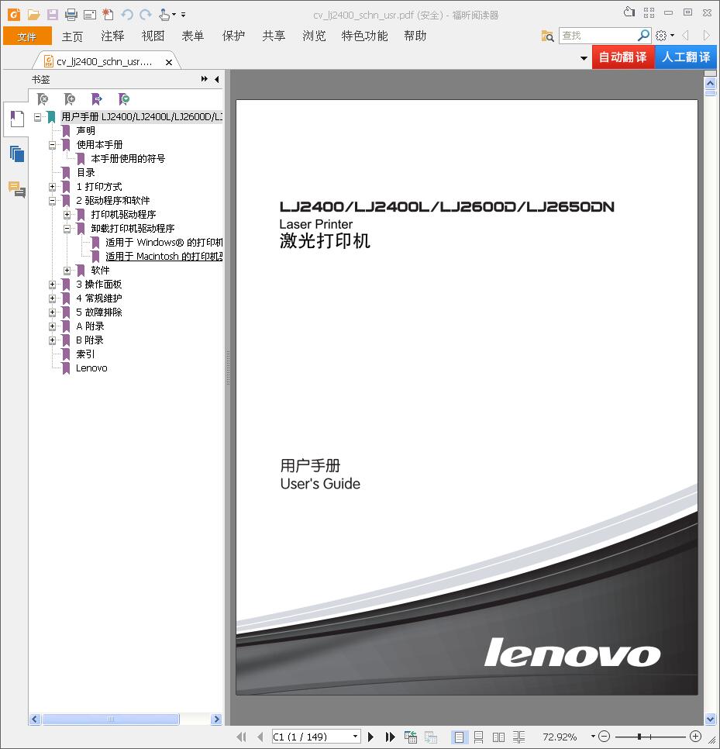This screenshot has width=720, height=749.
Task: Open the tab list dropdown arrow beside the translate buttons
Action: click(584, 58)
